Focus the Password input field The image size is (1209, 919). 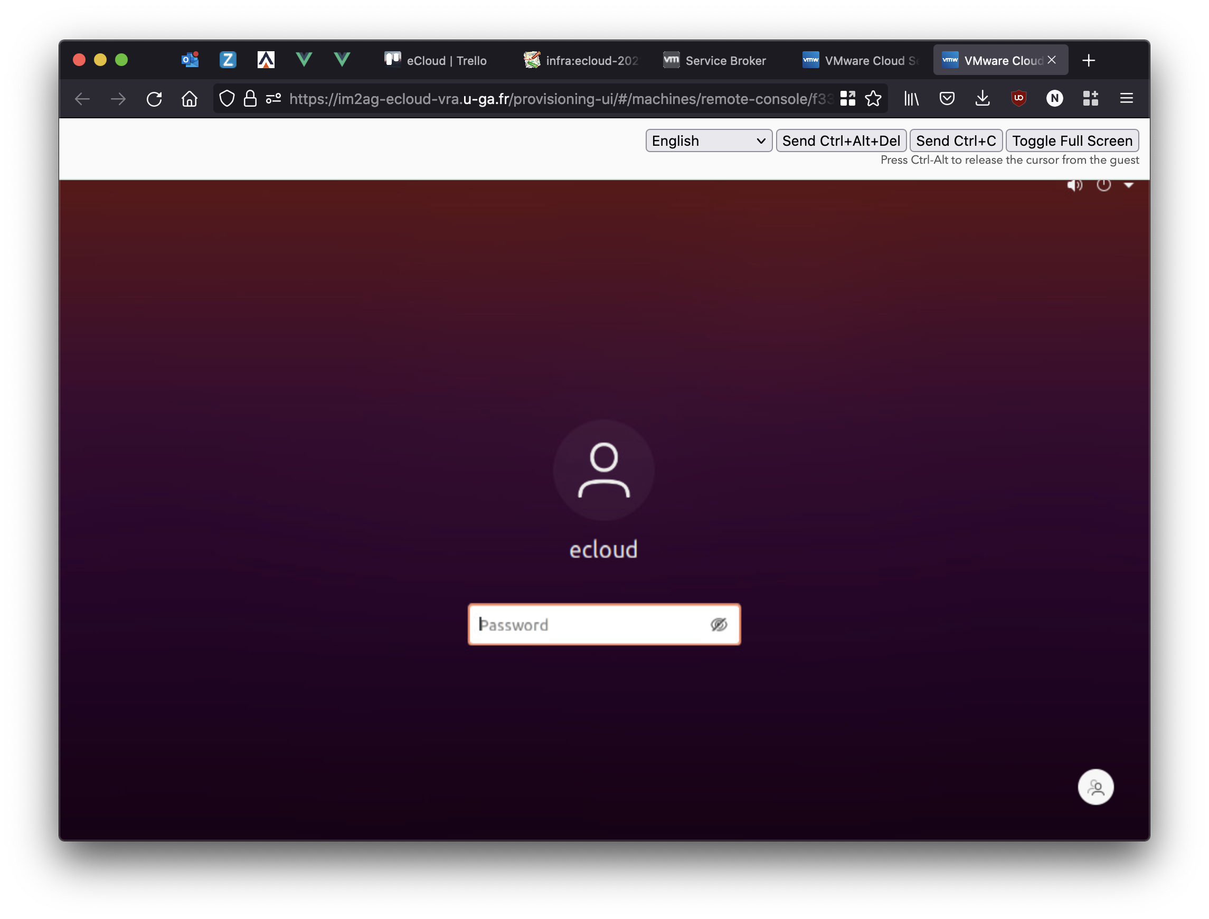(588, 624)
